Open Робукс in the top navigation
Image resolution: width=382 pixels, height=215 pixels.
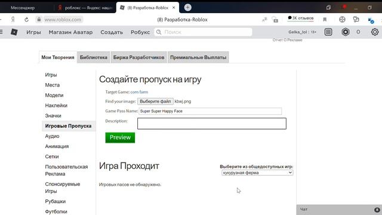click(x=140, y=32)
